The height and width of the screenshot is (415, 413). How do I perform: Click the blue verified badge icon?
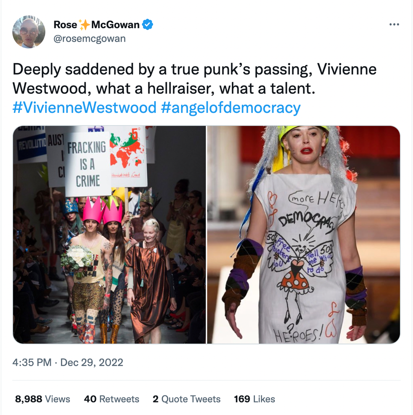[147, 24]
